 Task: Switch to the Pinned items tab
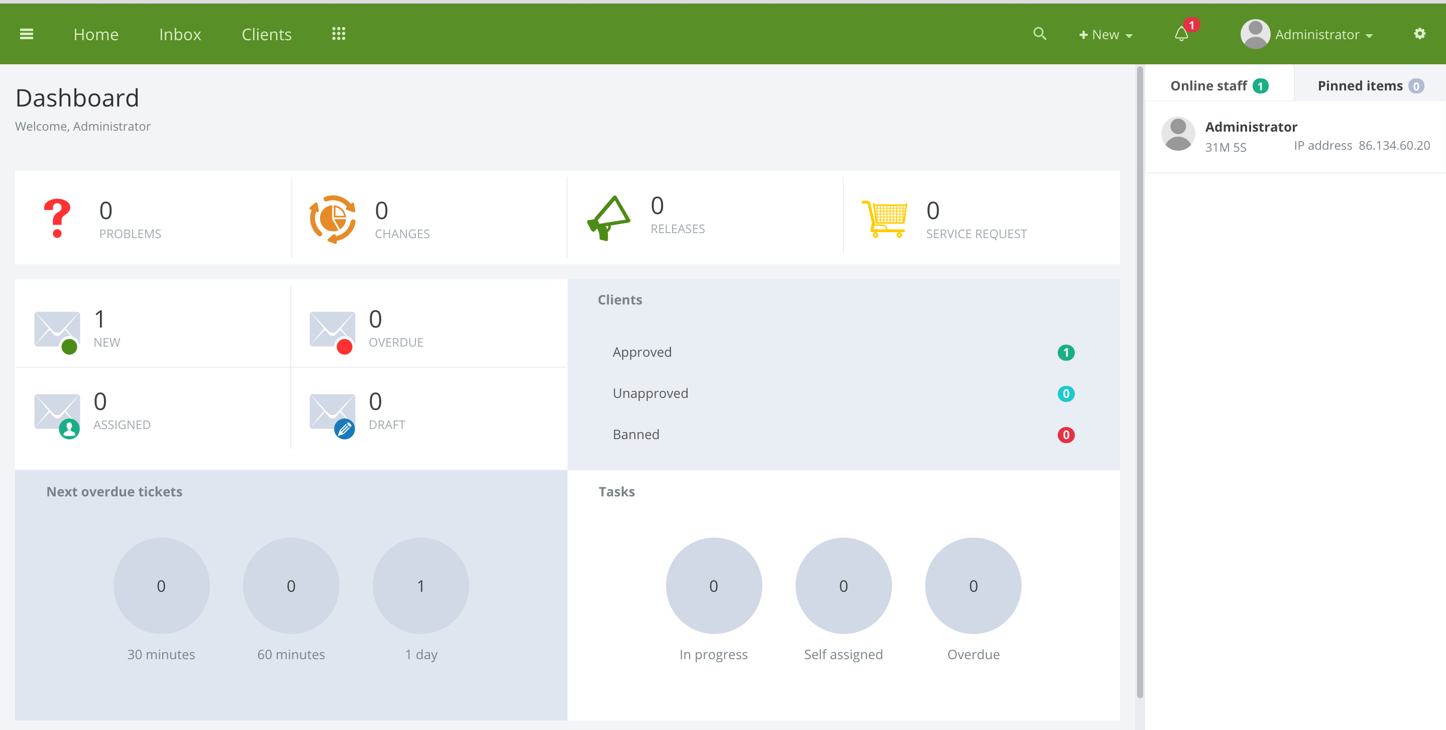1370,86
